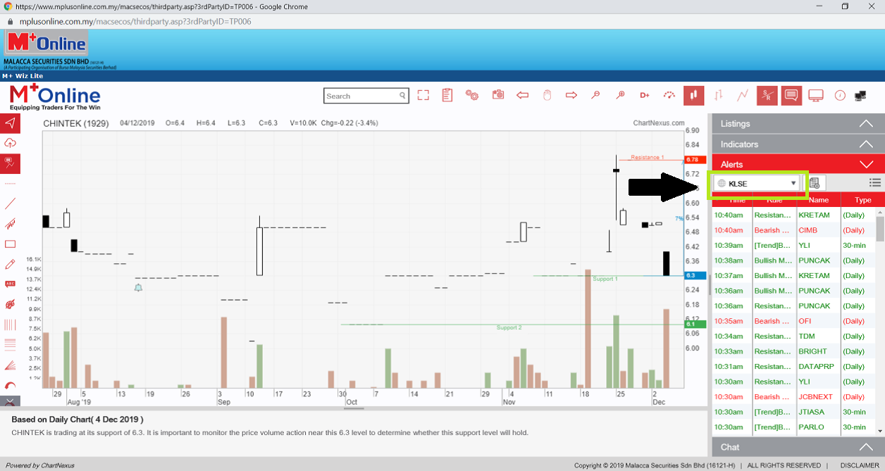Screen dimensions: 885x471
Task: Click the zoom in magnifier icon
Action: tap(620, 95)
